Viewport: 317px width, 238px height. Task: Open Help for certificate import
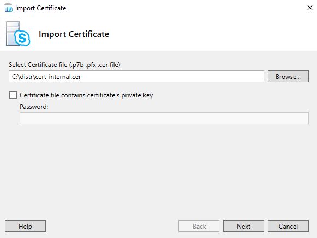click(25, 227)
